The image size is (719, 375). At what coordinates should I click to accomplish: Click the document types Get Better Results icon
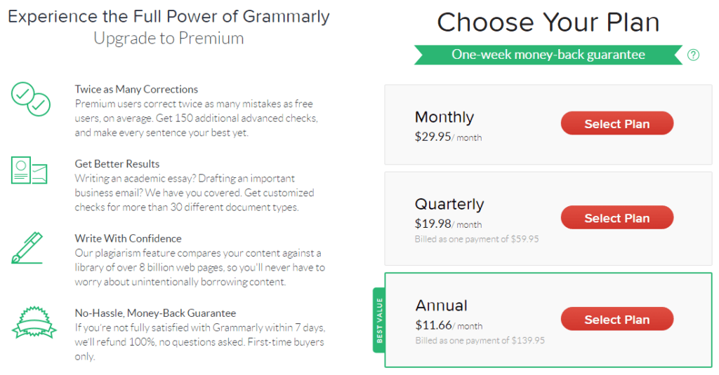pos(29,170)
